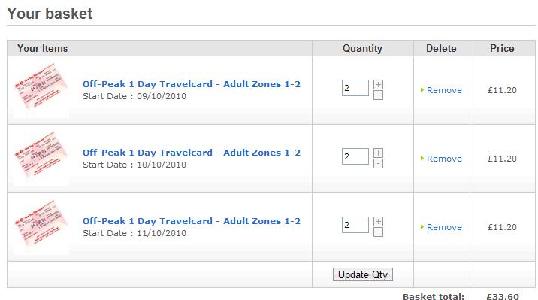
Task: Open Off-Peak Travelcard link dated 10/10/2010
Action: (192, 153)
